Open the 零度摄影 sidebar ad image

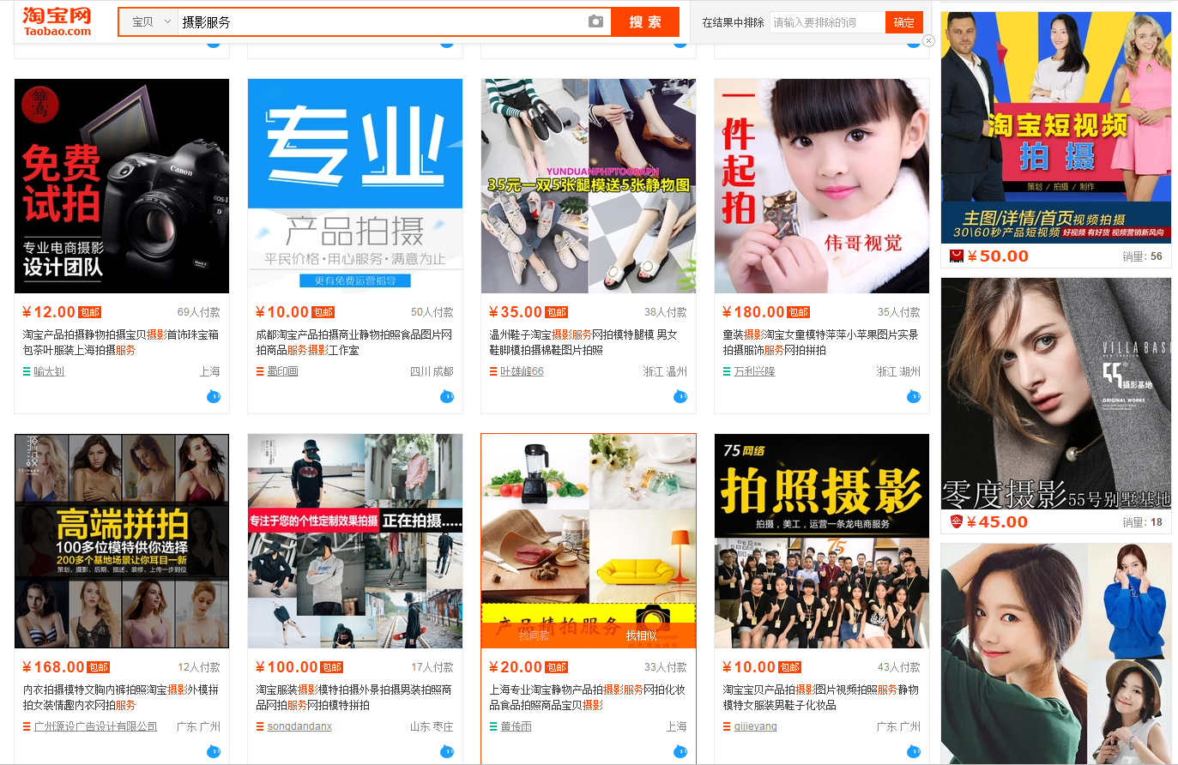click(1056, 394)
